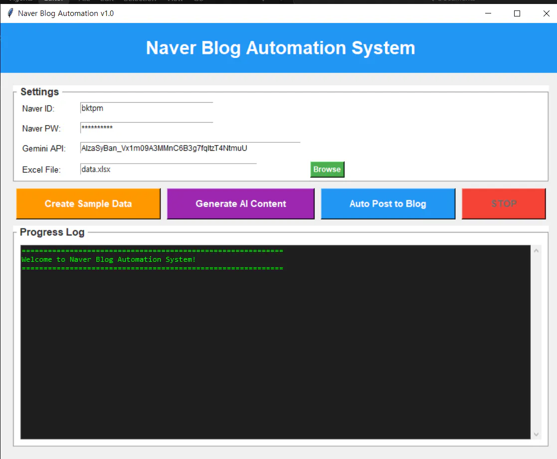The width and height of the screenshot is (557, 459).
Task: Click the Naver PW: label
Action: (41, 128)
